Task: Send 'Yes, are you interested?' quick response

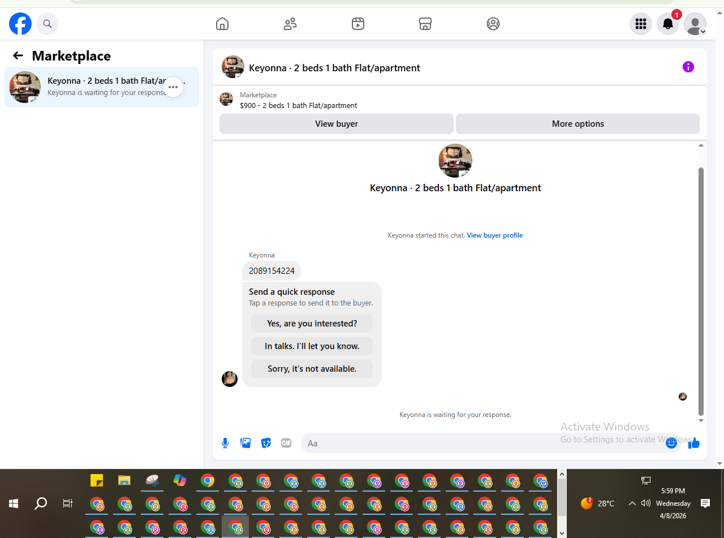Action: click(312, 324)
